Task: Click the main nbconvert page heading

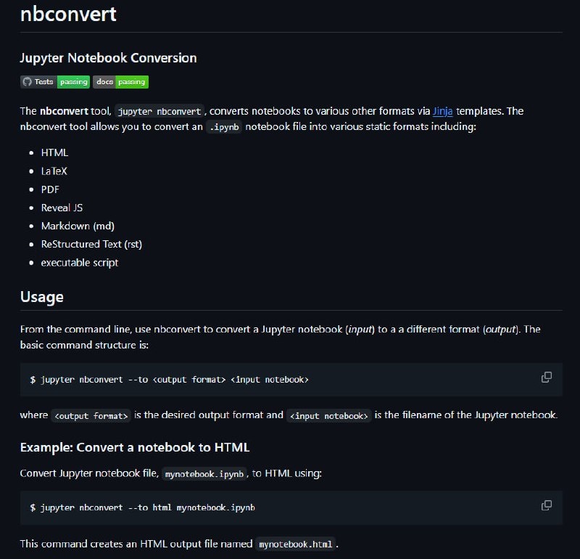Action: tap(68, 14)
